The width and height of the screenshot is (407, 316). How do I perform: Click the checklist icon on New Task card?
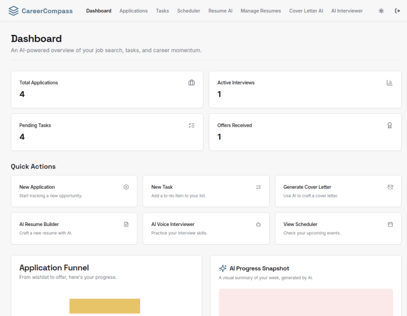[258, 187]
